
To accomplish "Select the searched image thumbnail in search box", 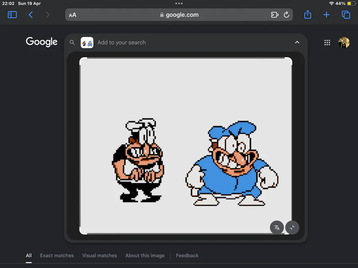I will (87, 42).
